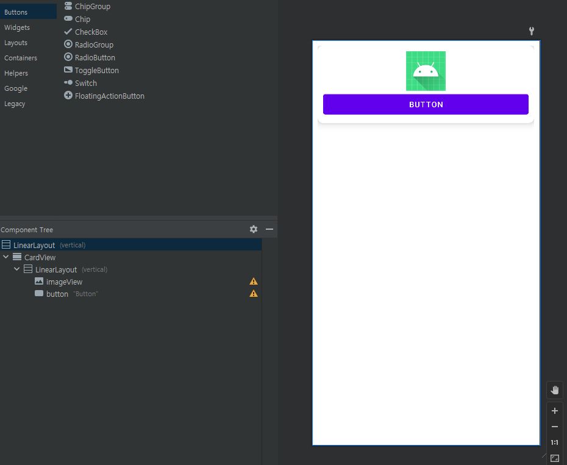
Task: Click the RadioGroup icon in palette
Action: tap(68, 44)
